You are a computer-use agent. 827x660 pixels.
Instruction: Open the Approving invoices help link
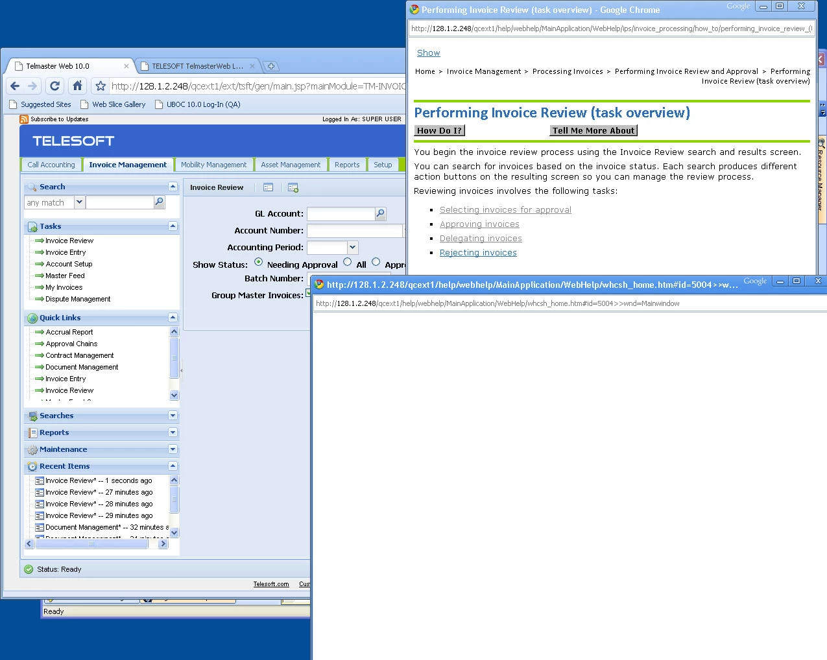(479, 224)
